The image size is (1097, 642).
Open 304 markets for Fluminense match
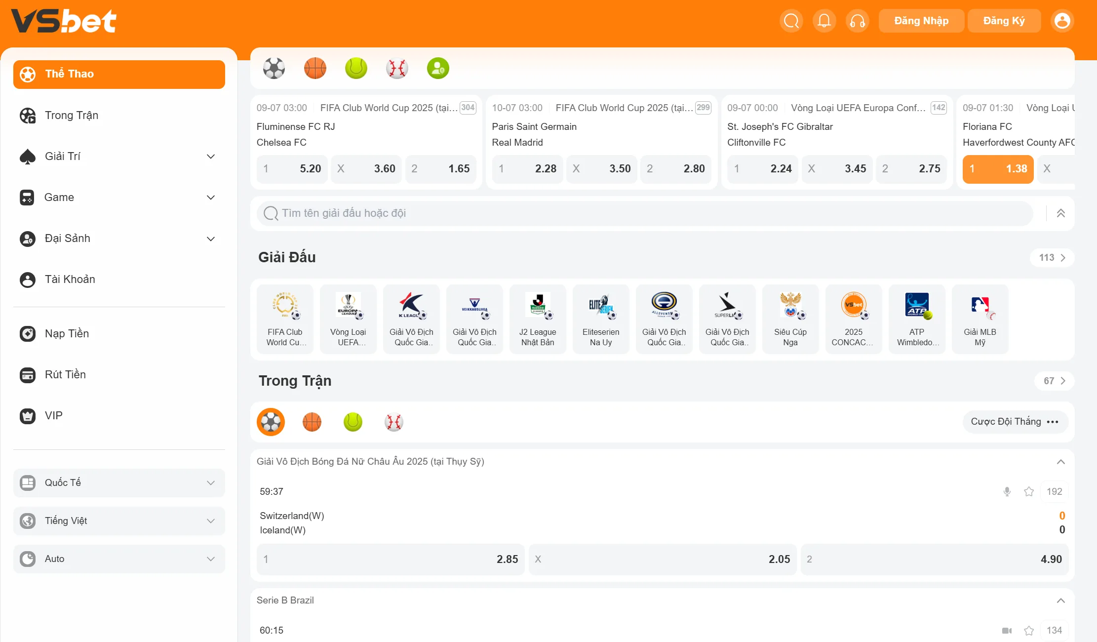click(x=468, y=108)
